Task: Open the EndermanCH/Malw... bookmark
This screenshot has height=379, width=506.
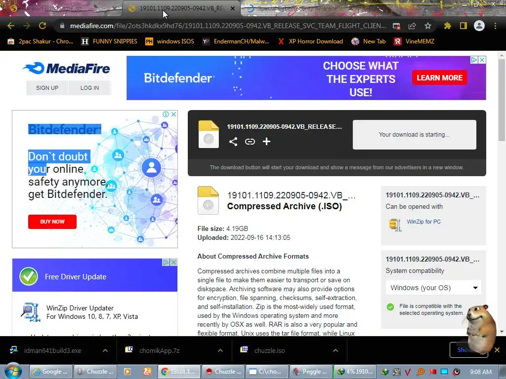Action: [236, 41]
